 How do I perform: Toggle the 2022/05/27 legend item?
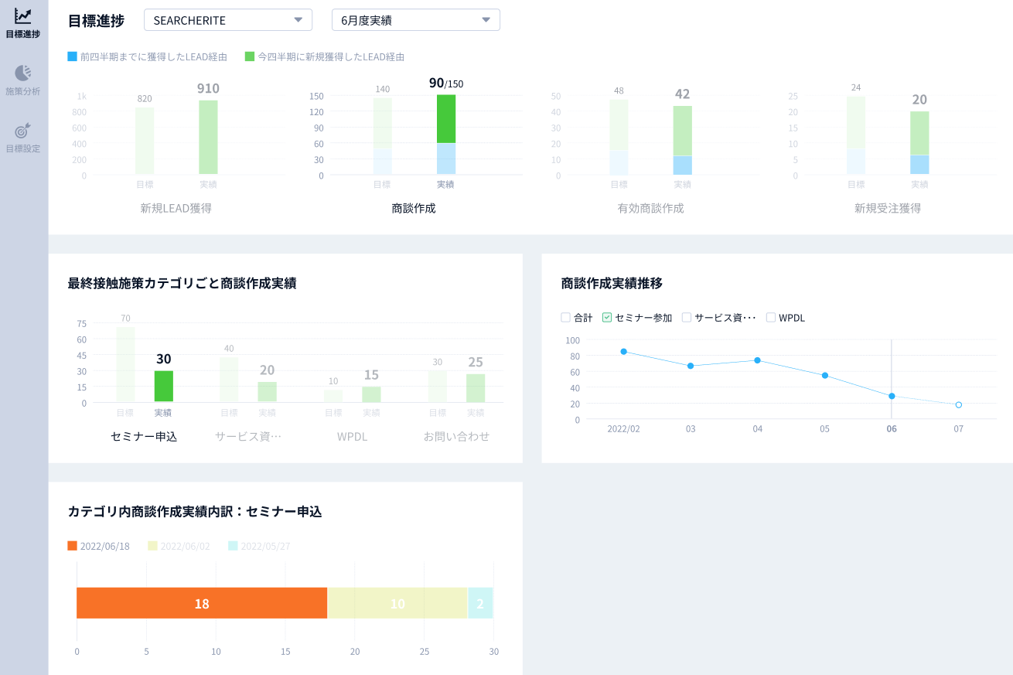(x=260, y=546)
